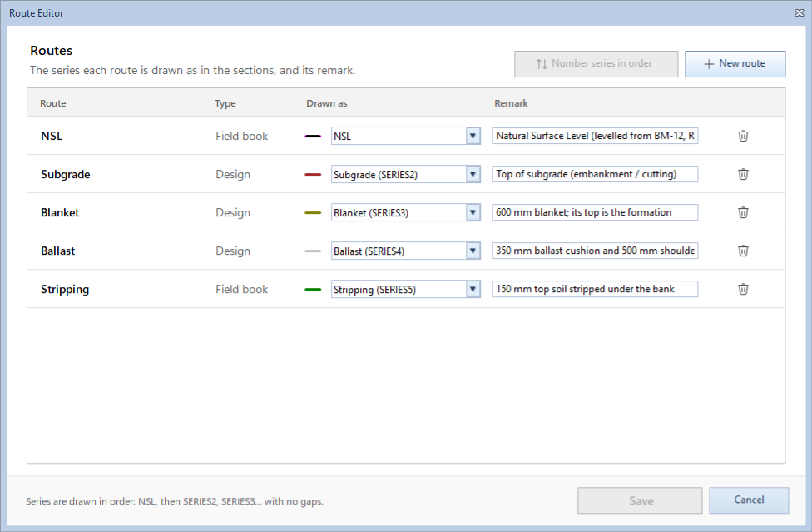Close the Route Editor window

click(x=799, y=13)
